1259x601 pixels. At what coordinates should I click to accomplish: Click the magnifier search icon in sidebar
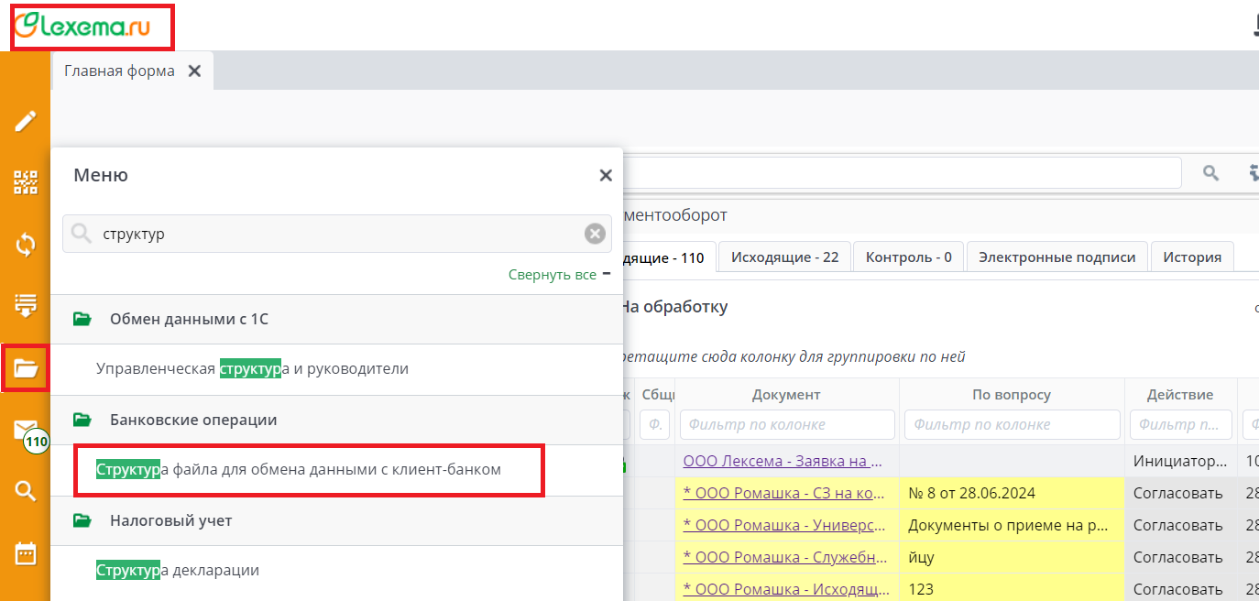26,492
